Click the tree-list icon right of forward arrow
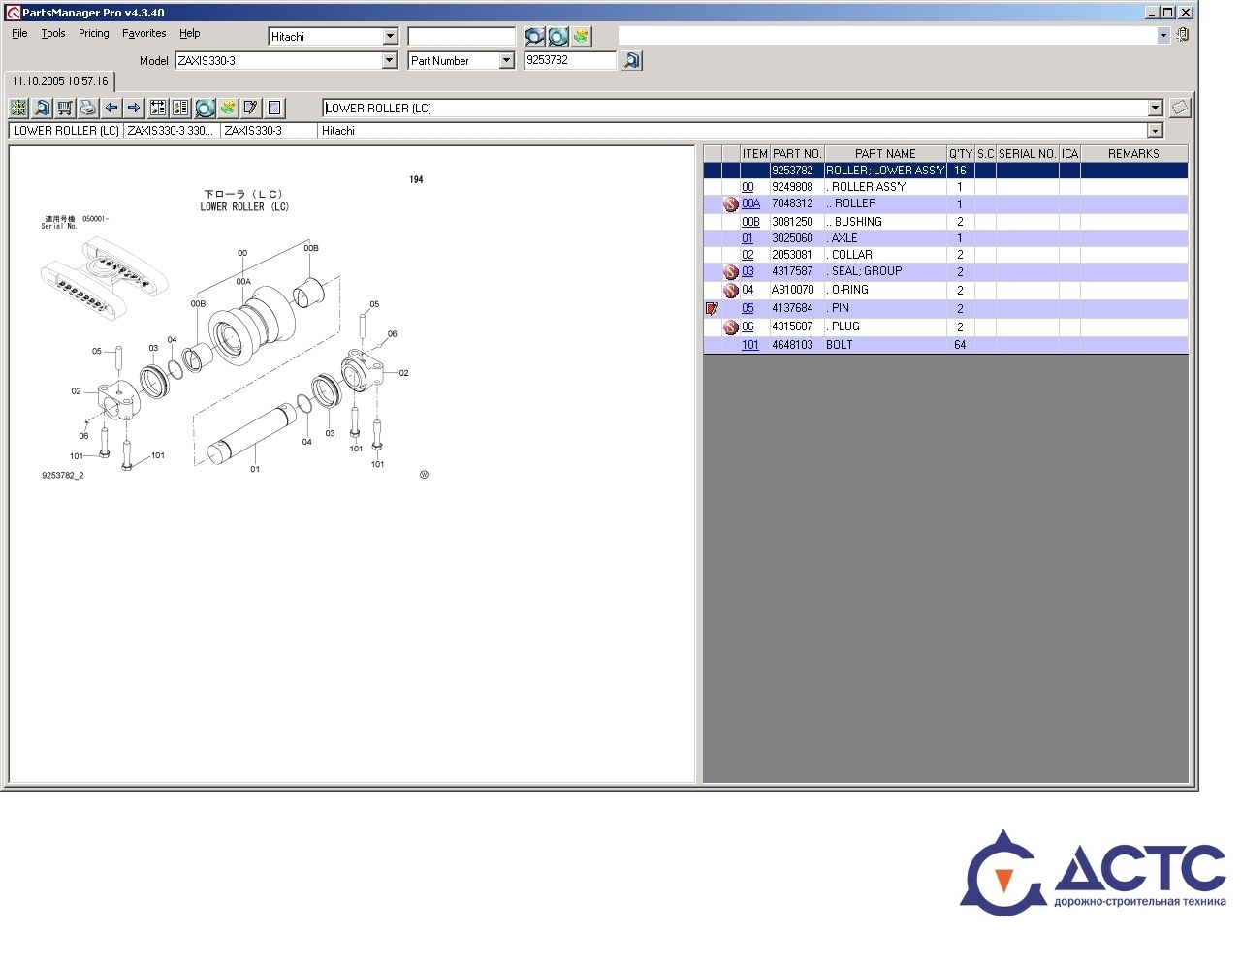The image size is (1241, 963). [x=158, y=108]
